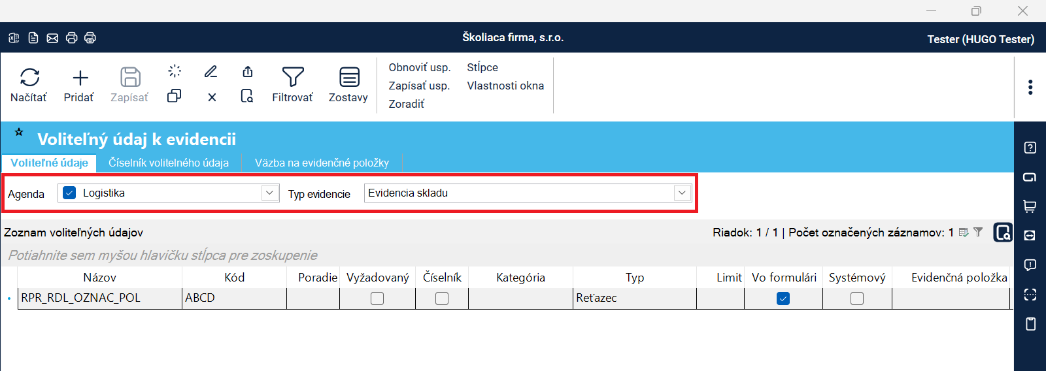
Task: Expand the Agenda dropdown arrow
Action: (x=269, y=193)
